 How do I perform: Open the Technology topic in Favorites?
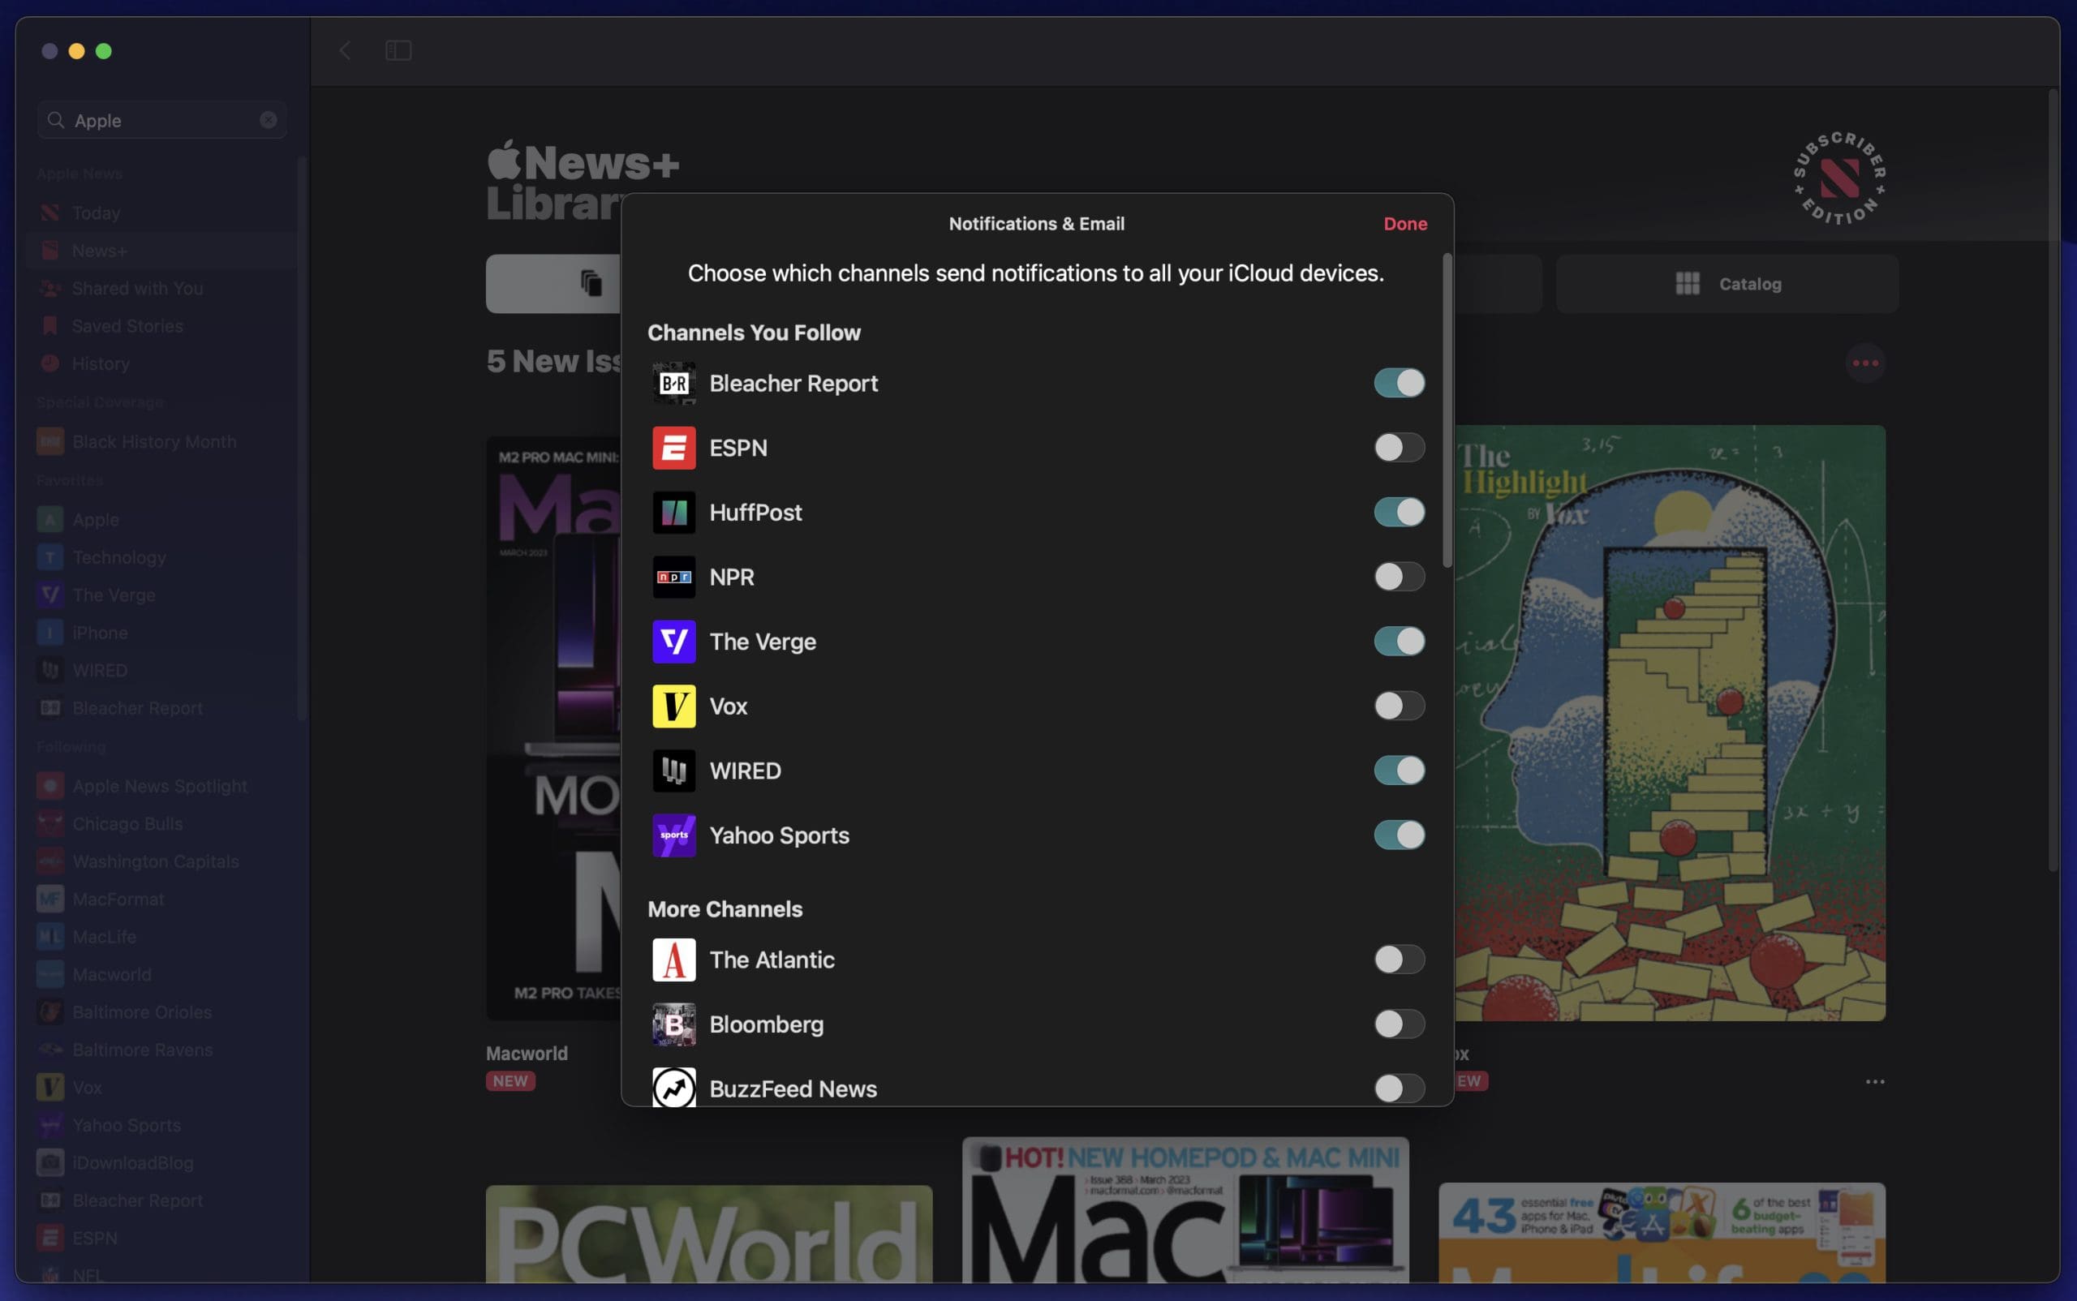click(x=161, y=557)
